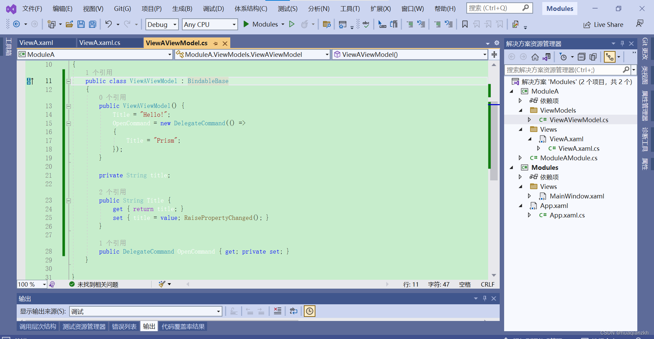Viewport: 654px width, 339px height.
Task: Open the 错误列表 panel
Action: [x=124, y=326]
